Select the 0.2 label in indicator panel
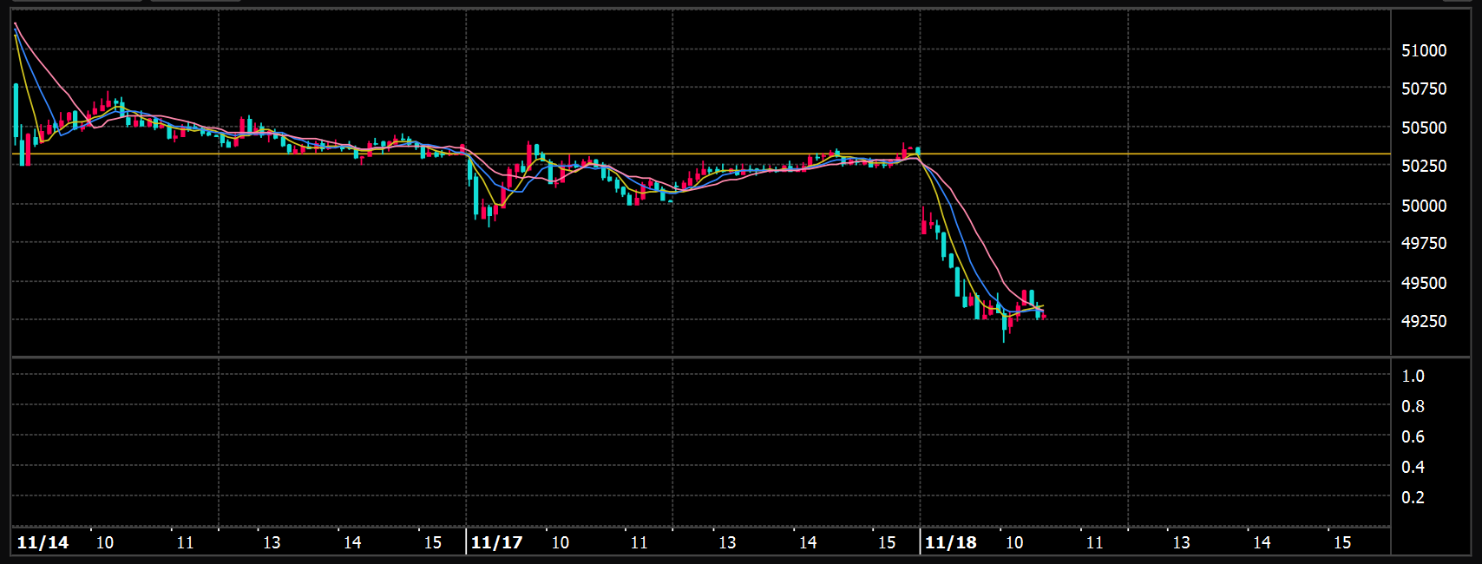 (x=1413, y=497)
